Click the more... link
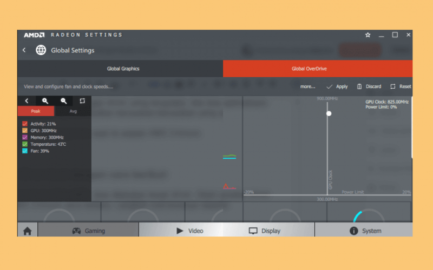 click(x=307, y=86)
